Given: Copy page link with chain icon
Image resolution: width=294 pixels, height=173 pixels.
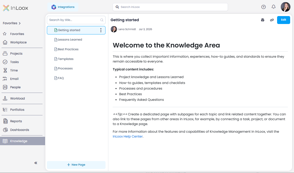Looking at the screenshot, I should coord(272,20).
